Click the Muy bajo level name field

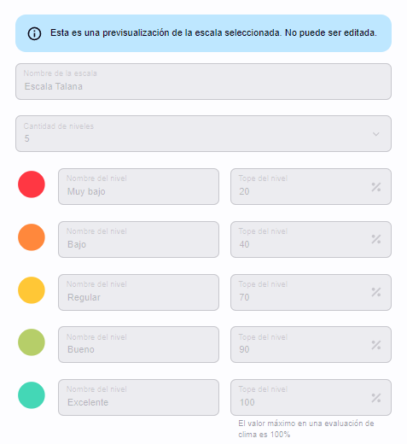pyautogui.click(x=138, y=186)
